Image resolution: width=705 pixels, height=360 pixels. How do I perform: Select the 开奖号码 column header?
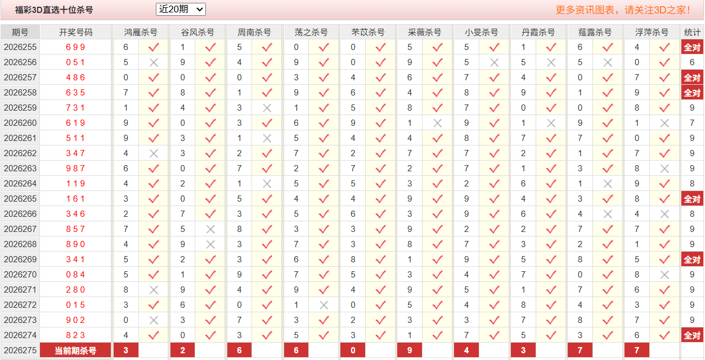(75, 32)
